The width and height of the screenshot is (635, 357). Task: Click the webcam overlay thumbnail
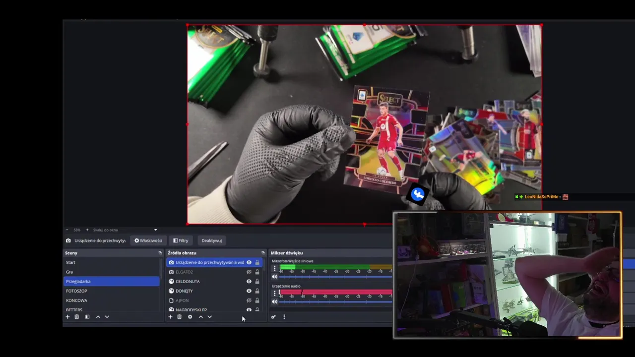[x=507, y=275]
